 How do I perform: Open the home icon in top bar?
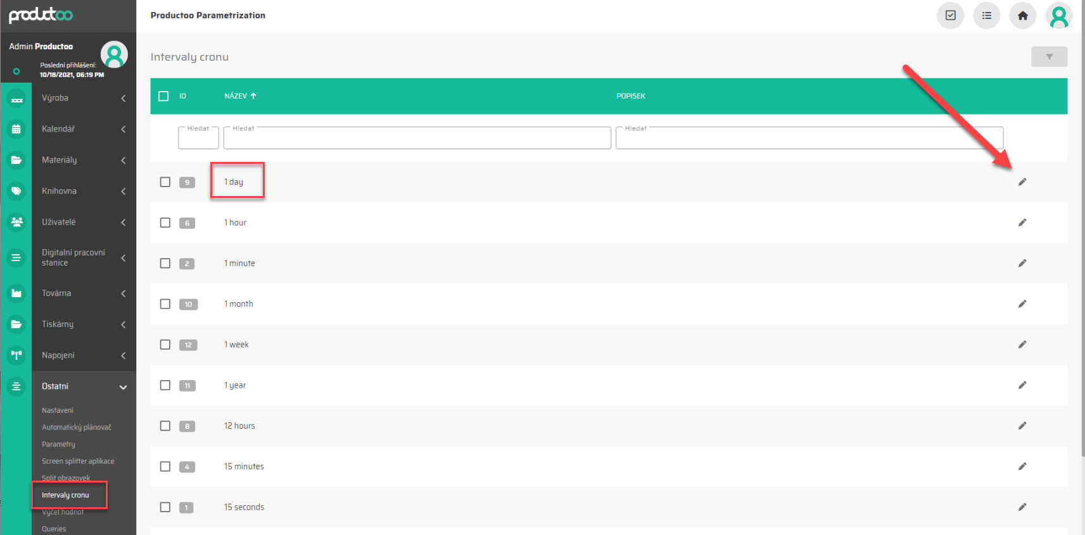click(1022, 16)
